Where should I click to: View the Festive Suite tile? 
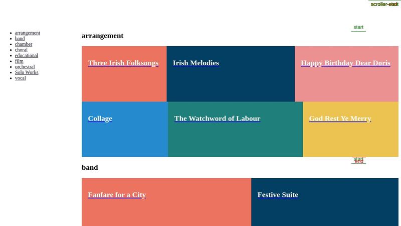[x=278, y=195]
